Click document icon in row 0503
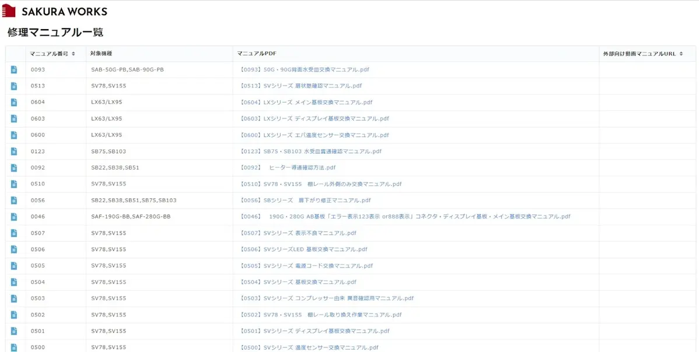 click(x=14, y=298)
